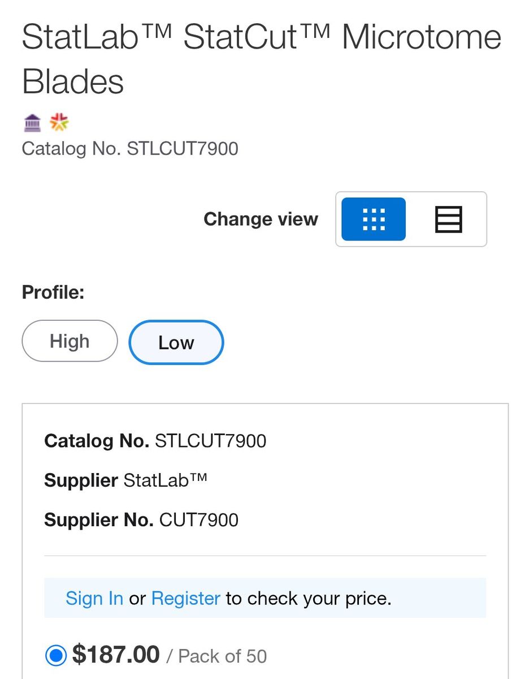Switch to the grid view layout
529x679 pixels.
pyautogui.click(x=374, y=219)
